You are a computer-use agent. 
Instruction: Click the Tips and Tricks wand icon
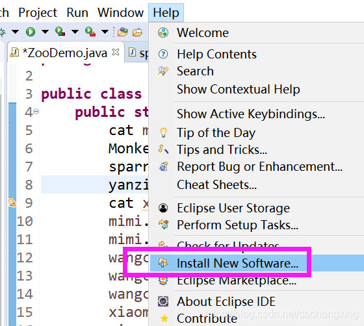pos(163,149)
